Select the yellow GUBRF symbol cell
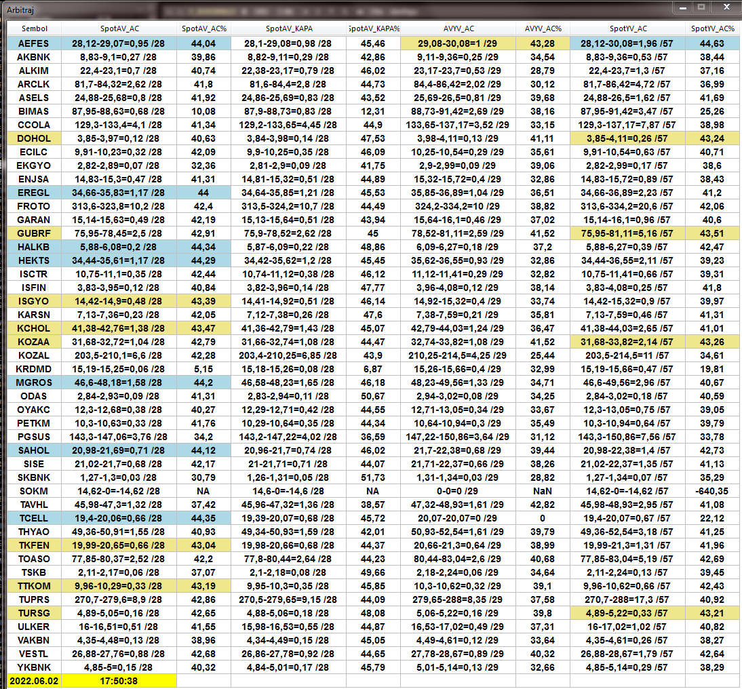The height and width of the screenshot is (689, 742). (x=34, y=233)
